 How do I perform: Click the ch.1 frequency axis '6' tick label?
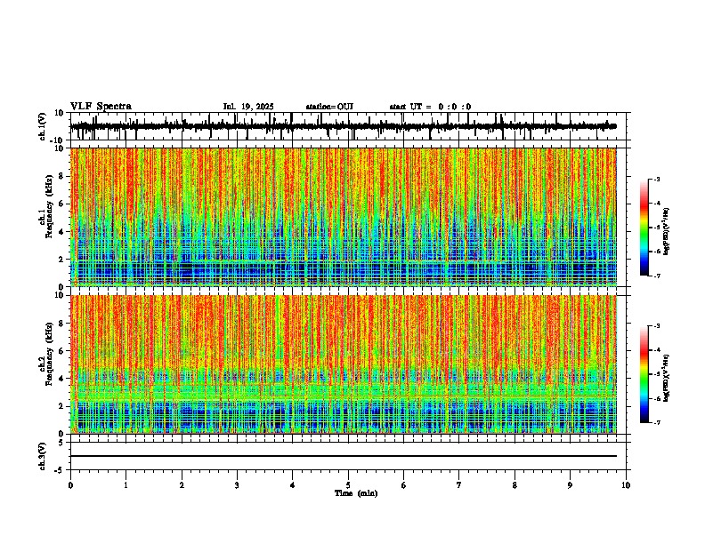tap(62, 204)
